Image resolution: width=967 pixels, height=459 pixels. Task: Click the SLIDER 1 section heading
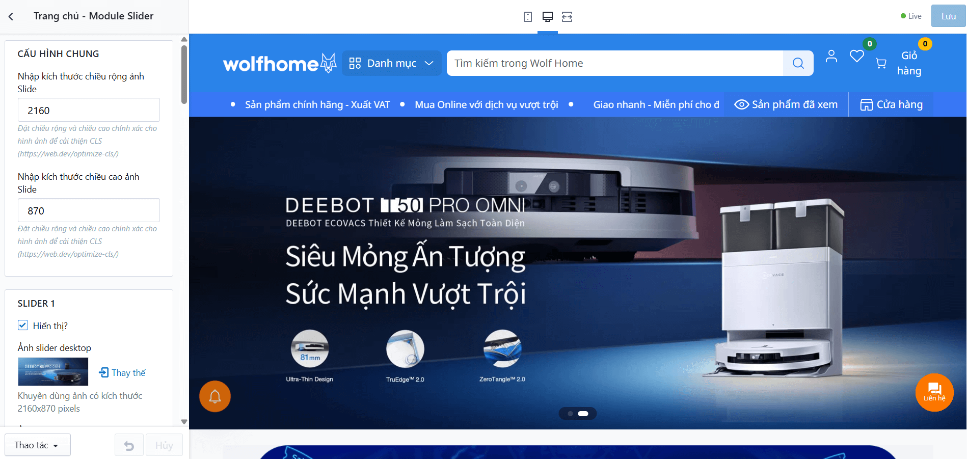pyautogui.click(x=36, y=304)
